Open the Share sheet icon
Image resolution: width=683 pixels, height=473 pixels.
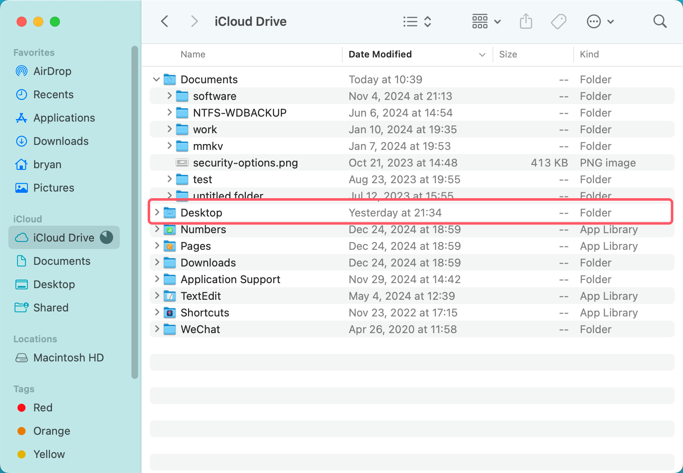(x=526, y=21)
